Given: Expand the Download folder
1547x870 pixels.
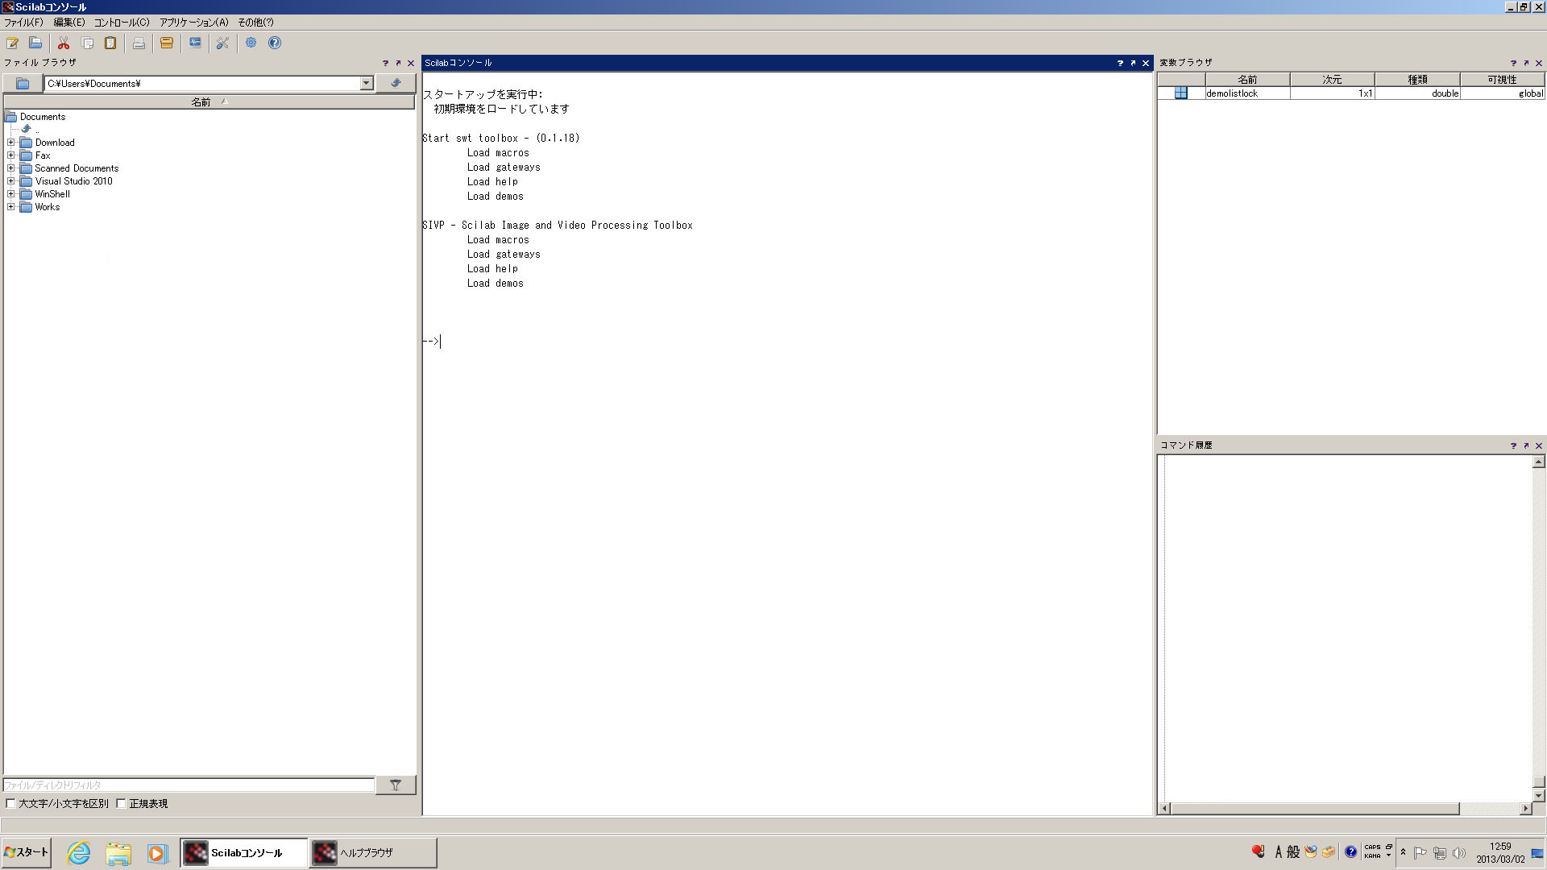Looking at the screenshot, I should click(x=11, y=143).
